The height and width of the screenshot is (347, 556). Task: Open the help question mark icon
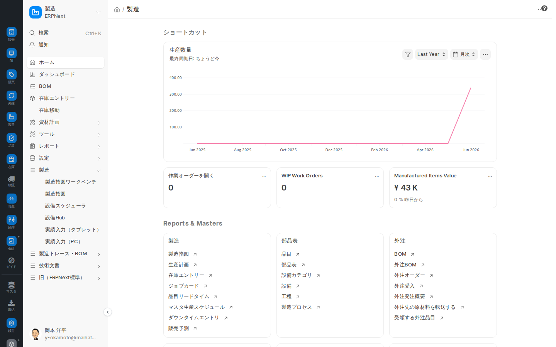pos(544,8)
